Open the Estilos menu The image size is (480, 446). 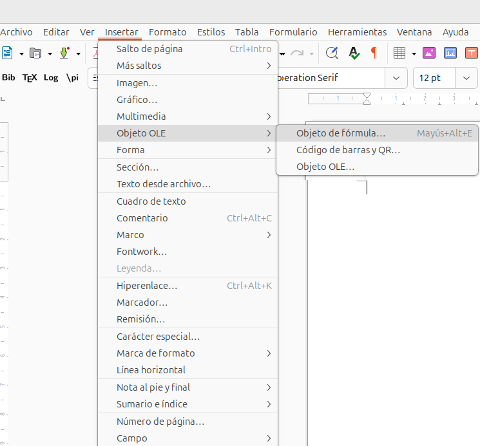(211, 32)
